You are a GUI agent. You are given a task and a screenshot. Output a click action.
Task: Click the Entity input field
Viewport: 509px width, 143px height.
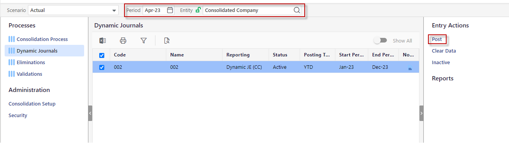coord(248,10)
